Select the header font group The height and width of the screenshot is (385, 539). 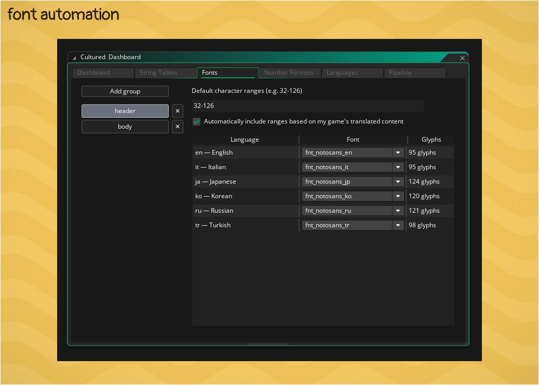(125, 111)
